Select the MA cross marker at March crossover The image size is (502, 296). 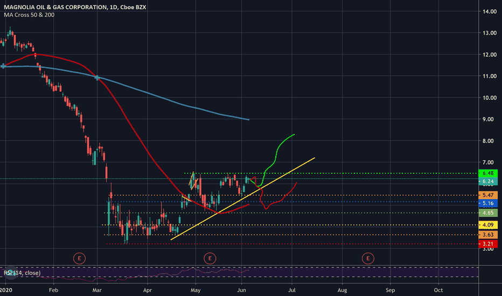pos(97,77)
